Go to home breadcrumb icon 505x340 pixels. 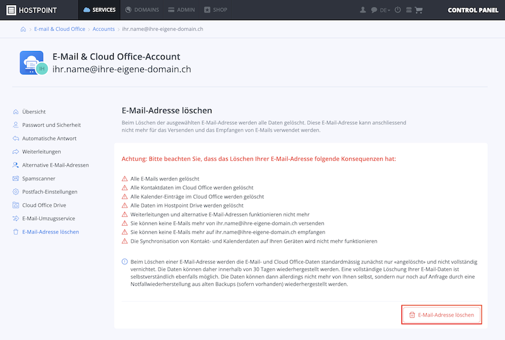[23, 29]
